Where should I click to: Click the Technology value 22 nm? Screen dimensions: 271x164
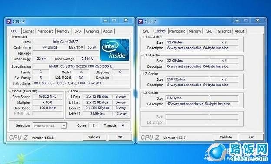(x=42, y=59)
